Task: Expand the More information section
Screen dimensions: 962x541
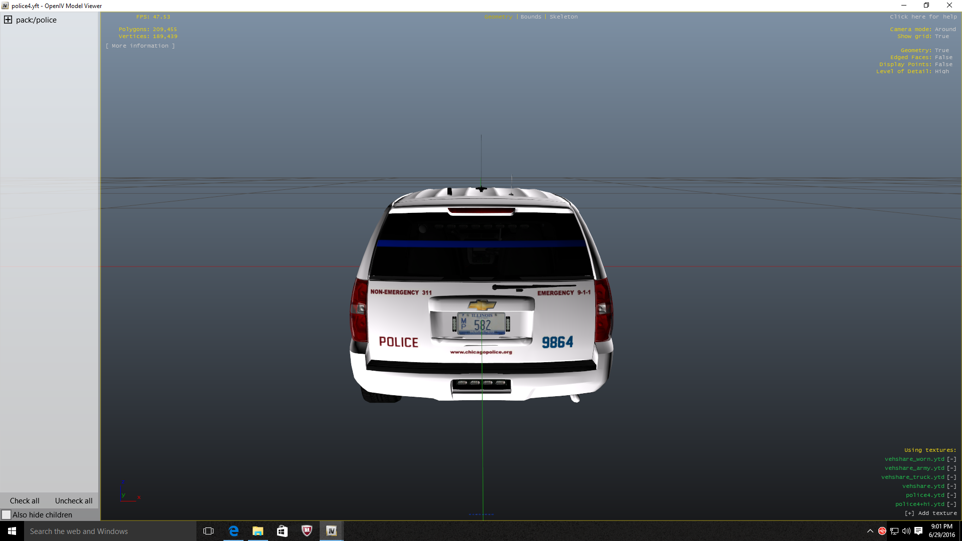Action: coord(140,46)
